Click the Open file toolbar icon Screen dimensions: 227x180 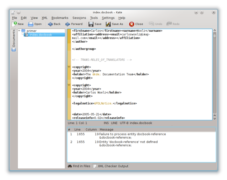pyautogui.click(x=31, y=24)
